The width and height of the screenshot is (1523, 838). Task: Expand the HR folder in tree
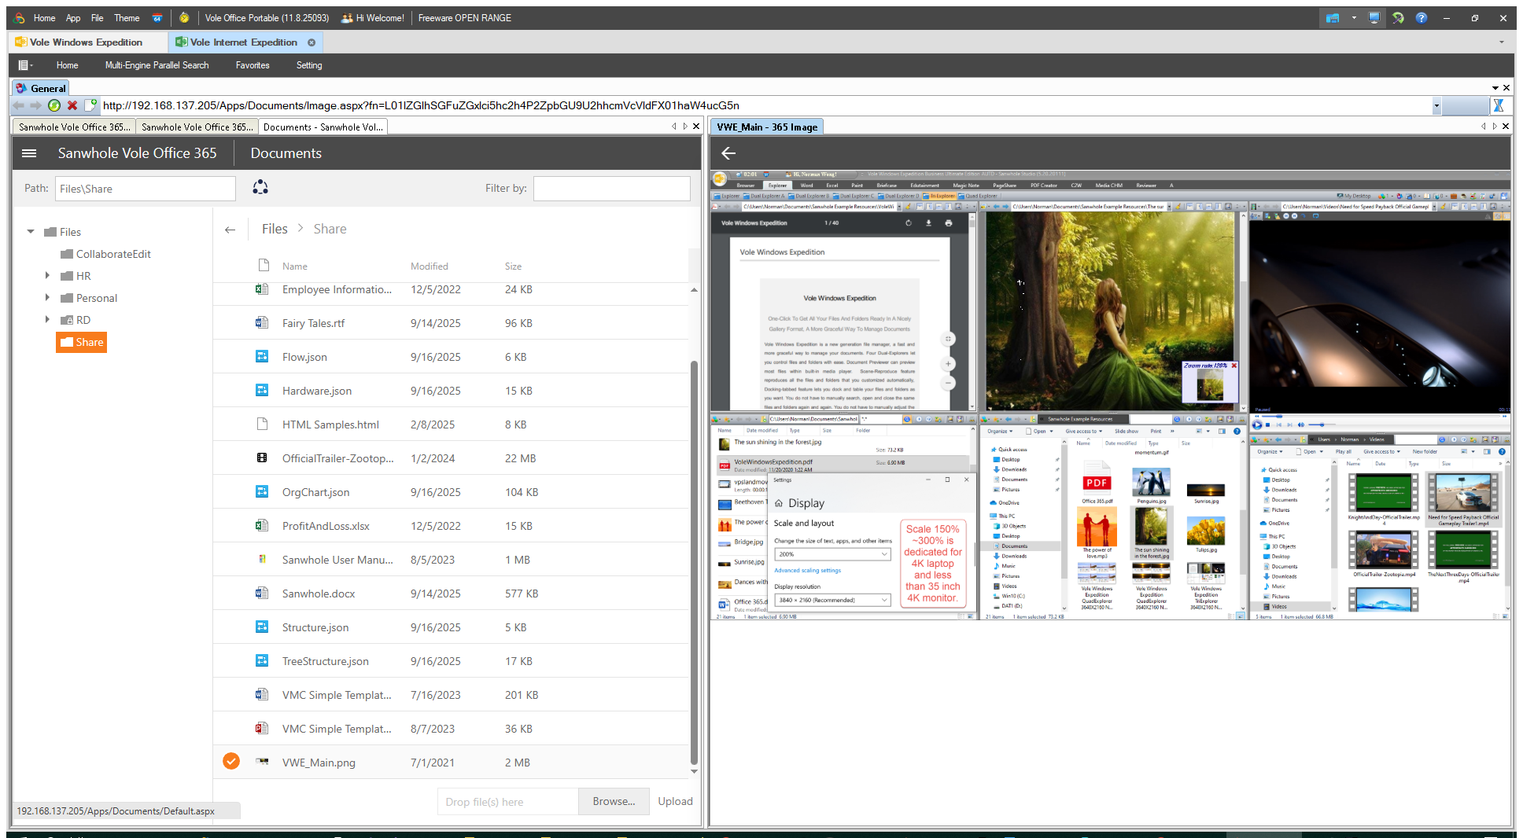coord(47,276)
